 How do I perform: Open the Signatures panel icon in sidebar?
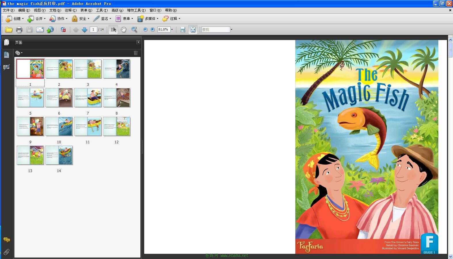point(6,67)
